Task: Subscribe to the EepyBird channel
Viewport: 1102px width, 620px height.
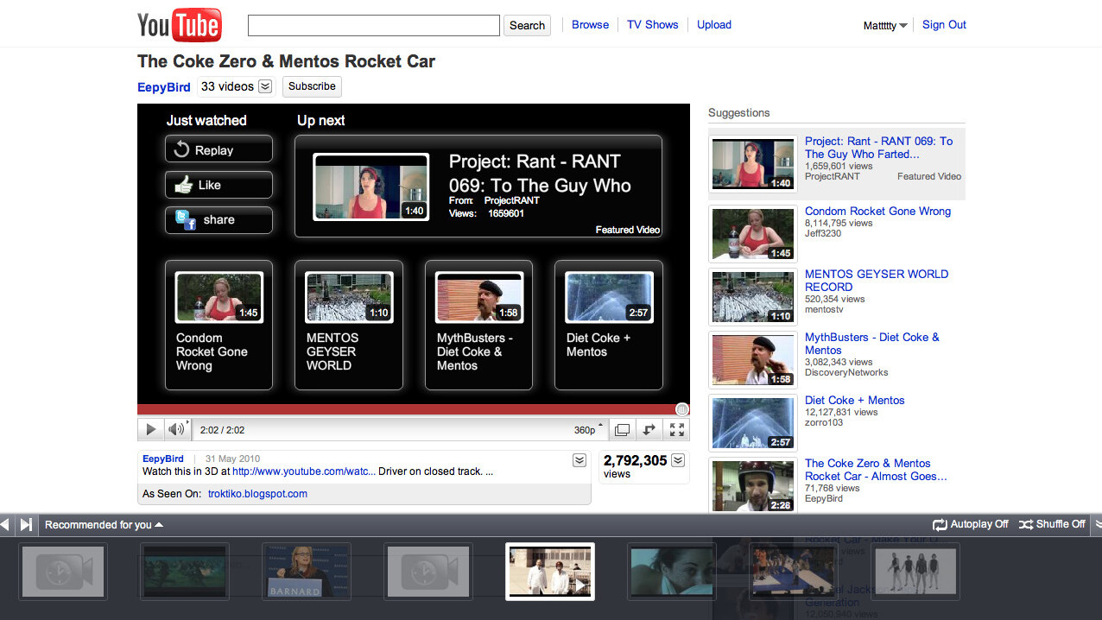Action: pyautogui.click(x=312, y=86)
